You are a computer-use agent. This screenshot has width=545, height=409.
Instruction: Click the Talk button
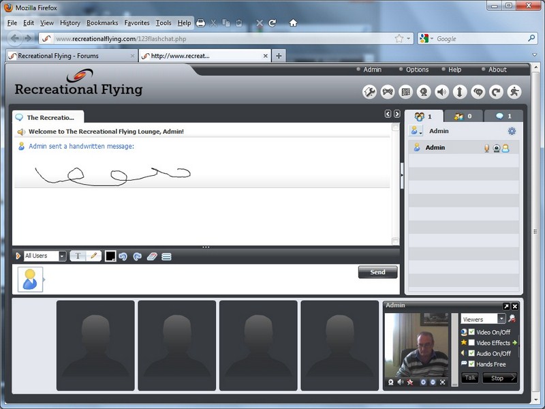470,378
